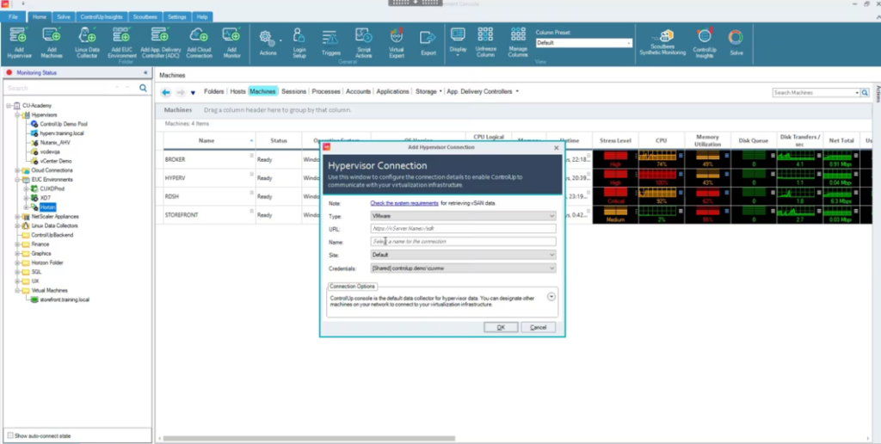The width and height of the screenshot is (881, 444).
Task: Select the vCenter Demo hypervisor in the tree
Action: pos(56,161)
